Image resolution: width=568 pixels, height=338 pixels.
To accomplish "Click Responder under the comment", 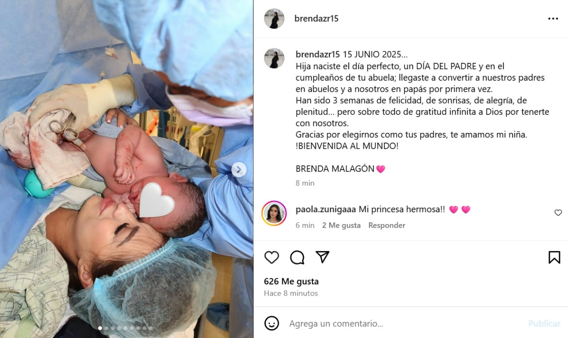I will [387, 225].
